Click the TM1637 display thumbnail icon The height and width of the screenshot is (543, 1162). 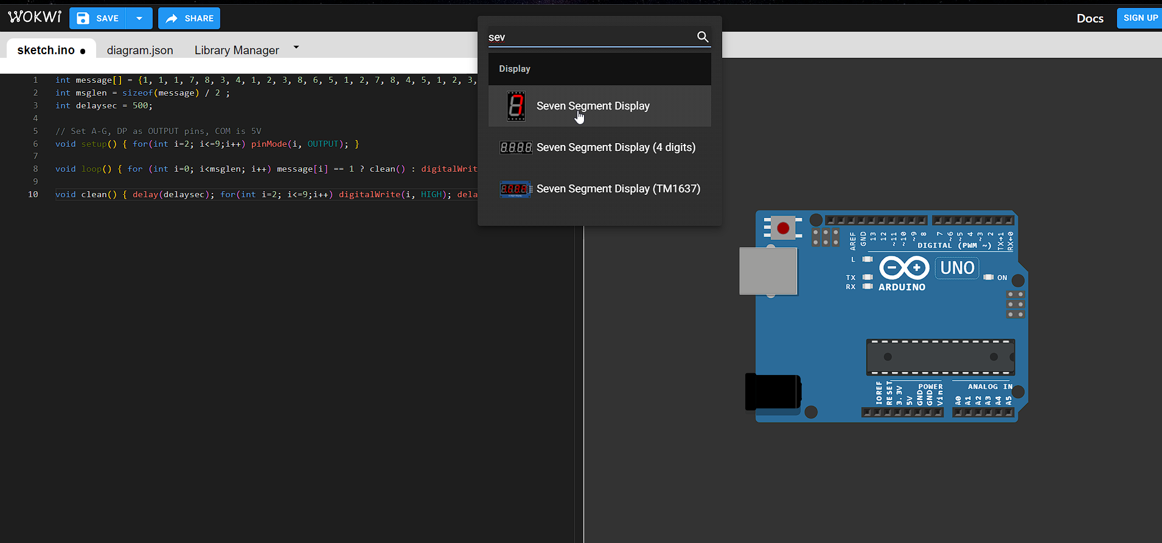515,189
